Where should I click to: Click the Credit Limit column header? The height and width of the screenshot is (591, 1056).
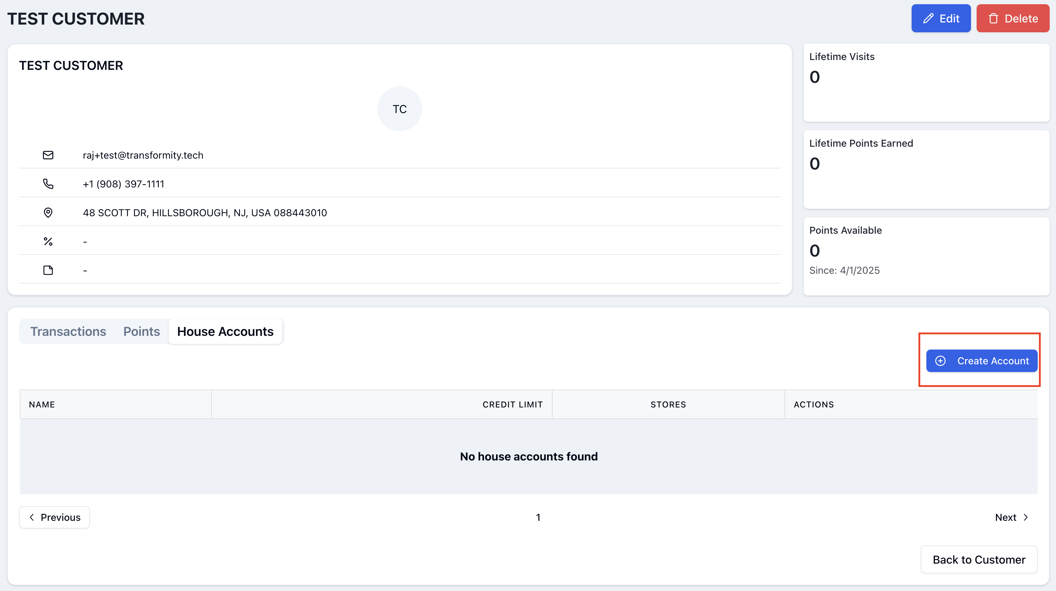(512, 404)
